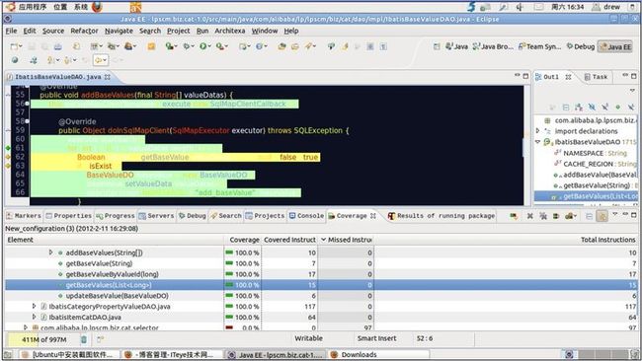Click the orange square toolbar icon
Viewport: 642px width, 361px height.
[151, 46]
